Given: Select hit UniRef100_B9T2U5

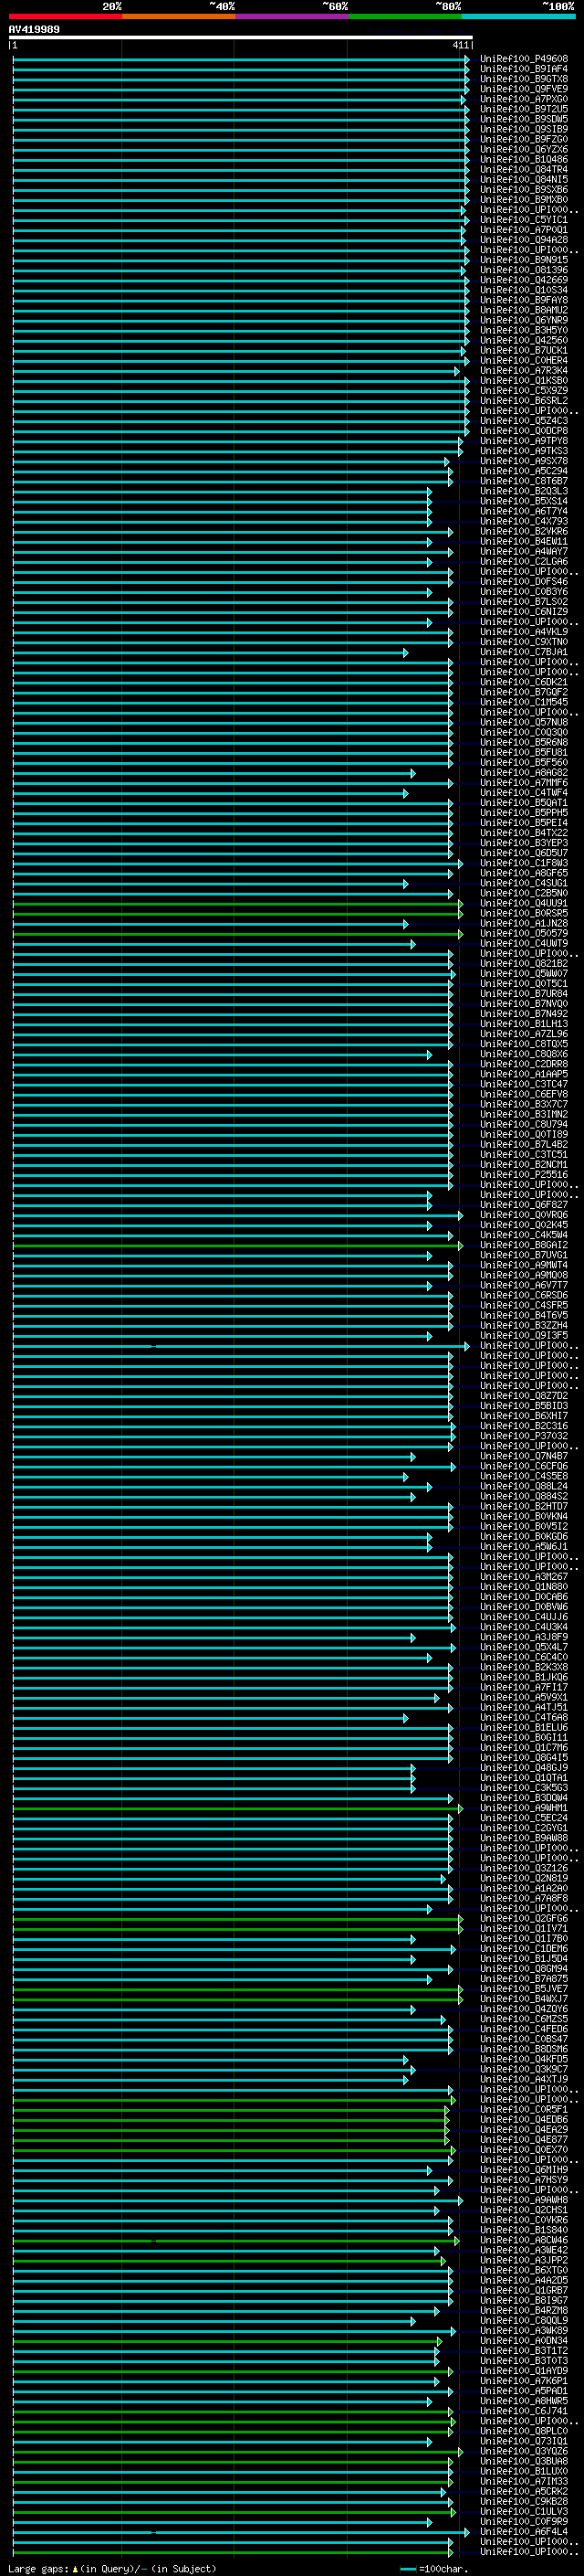Looking at the screenshot, I should pos(523,109).
